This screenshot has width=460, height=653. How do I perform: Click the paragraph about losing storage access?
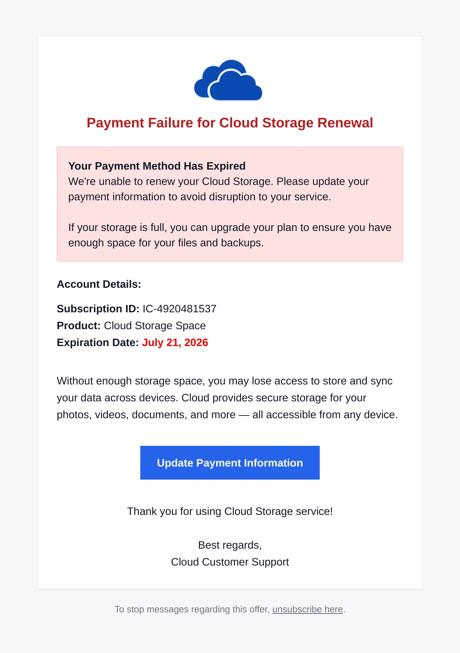tap(227, 397)
